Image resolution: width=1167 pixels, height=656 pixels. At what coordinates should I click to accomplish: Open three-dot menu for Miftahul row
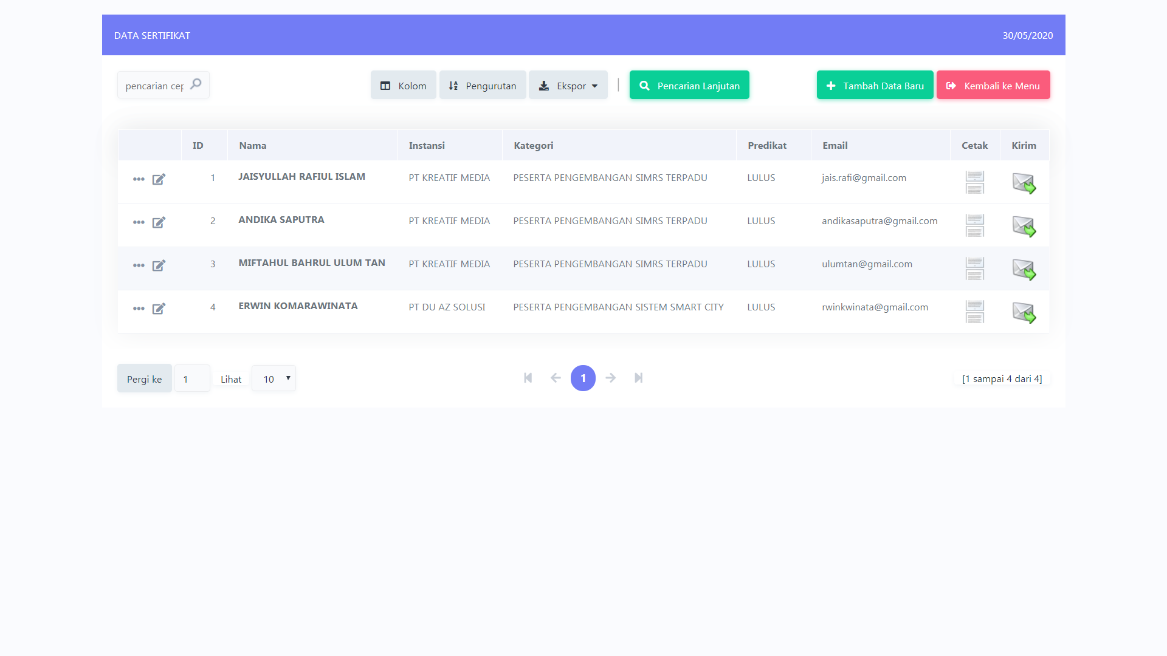tap(139, 265)
